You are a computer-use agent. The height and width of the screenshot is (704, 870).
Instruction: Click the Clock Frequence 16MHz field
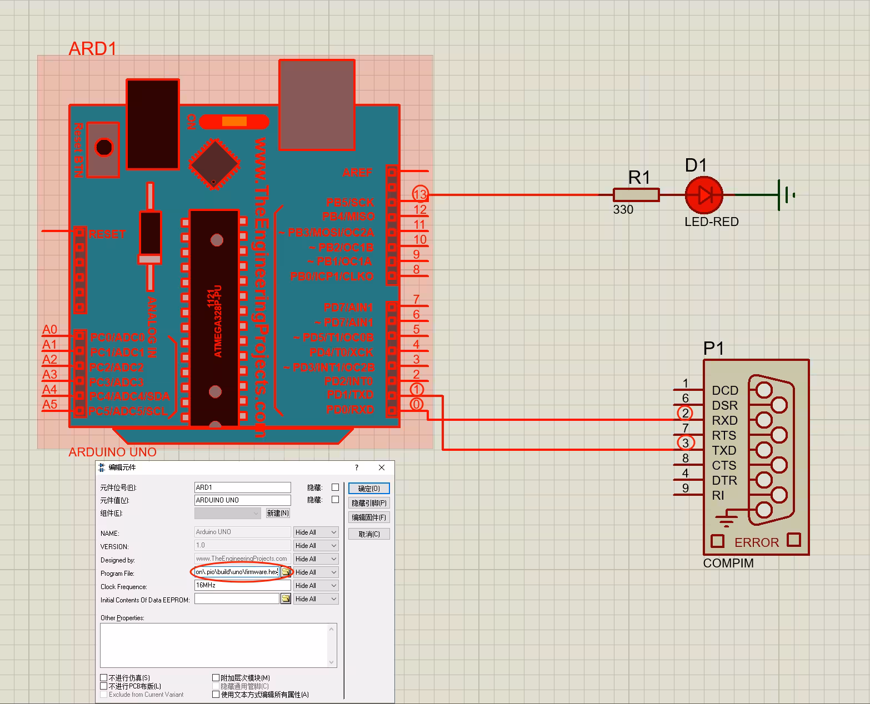point(242,585)
